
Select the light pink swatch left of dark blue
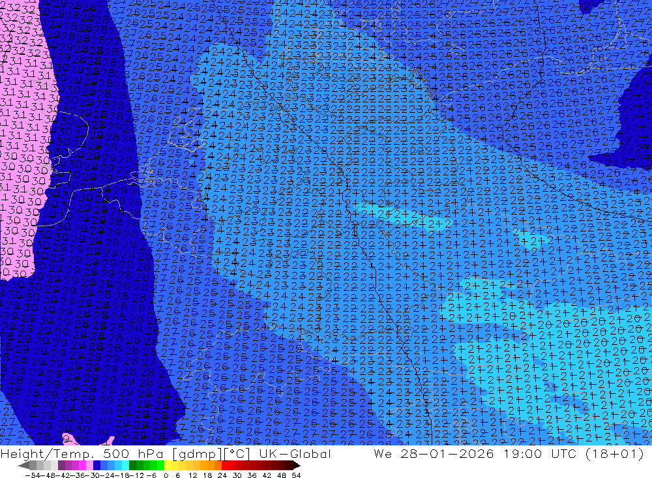point(89,466)
